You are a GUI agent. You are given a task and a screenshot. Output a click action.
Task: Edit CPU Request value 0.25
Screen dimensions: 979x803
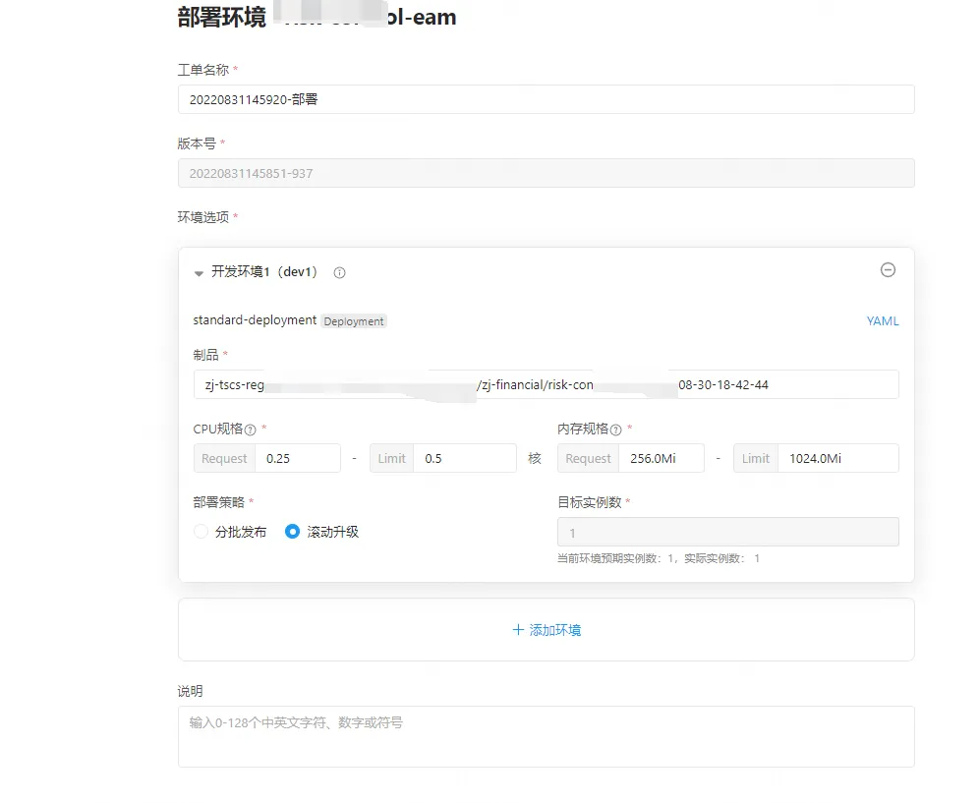[x=298, y=458]
